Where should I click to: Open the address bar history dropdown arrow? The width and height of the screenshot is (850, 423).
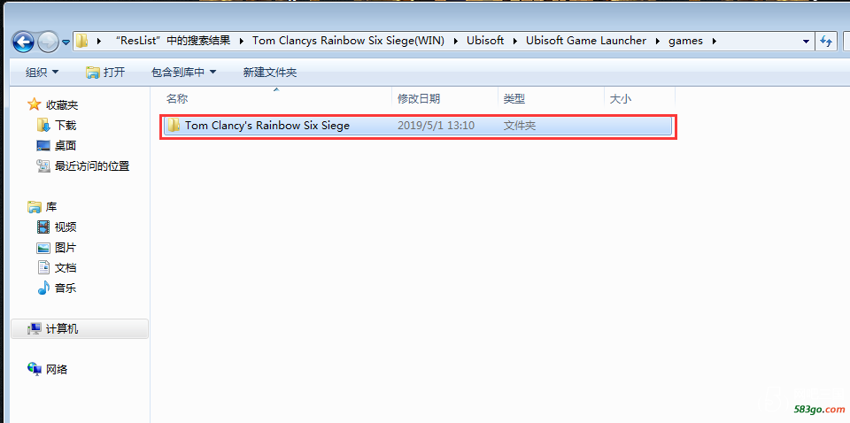[x=806, y=41]
